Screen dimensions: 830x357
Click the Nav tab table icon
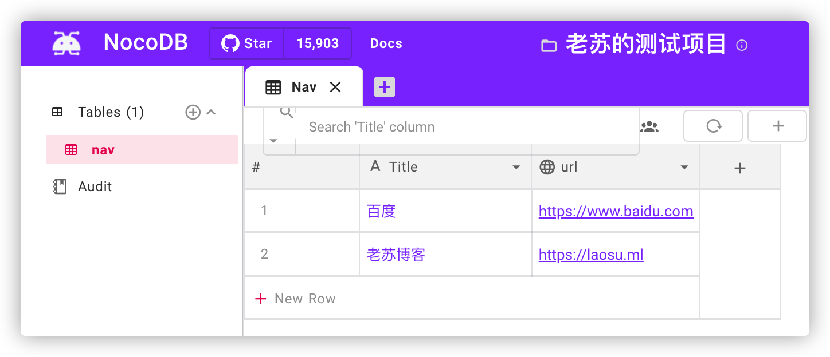(x=273, y=87)
